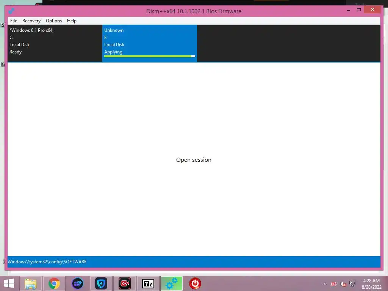Click the Dism++ gear logo in title bar
The width and height of the screenshot is (388, 291).
point(11,11)
